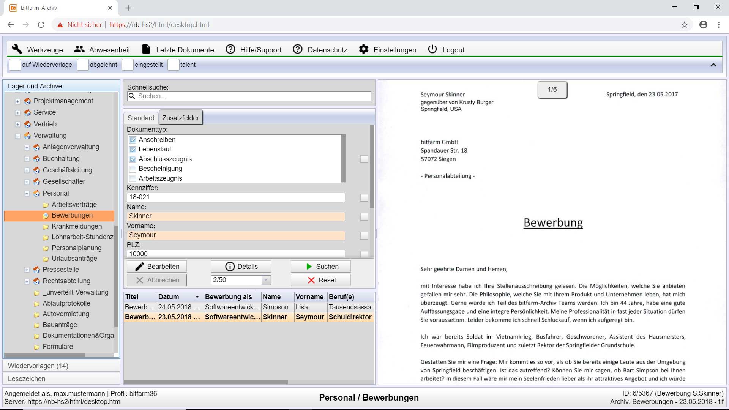Open a new browser tab

pyautogui.click(x=128, y=8)
